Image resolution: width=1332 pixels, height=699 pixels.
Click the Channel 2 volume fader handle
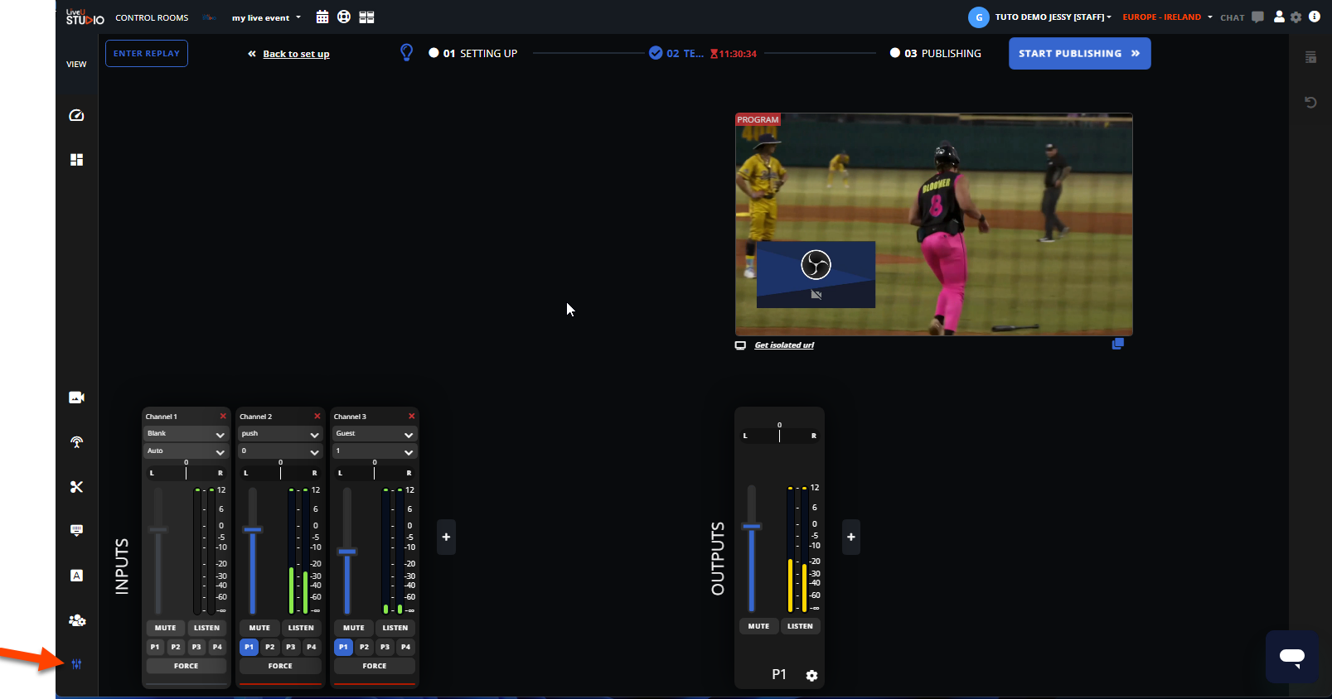pyautogui.click(x=253, y=529)
